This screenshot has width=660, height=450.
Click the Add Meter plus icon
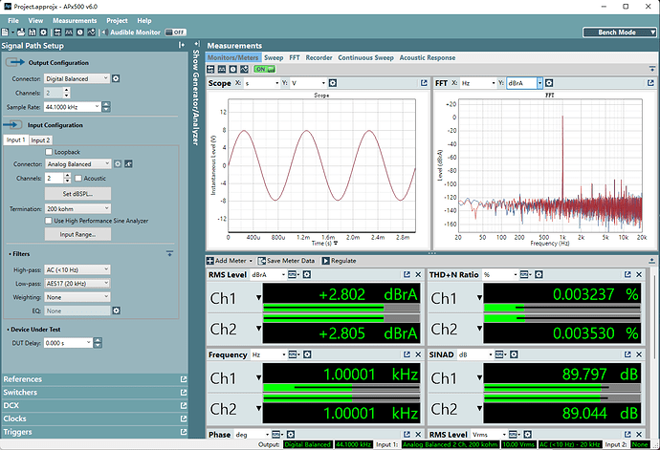click(x=210, y=261)
